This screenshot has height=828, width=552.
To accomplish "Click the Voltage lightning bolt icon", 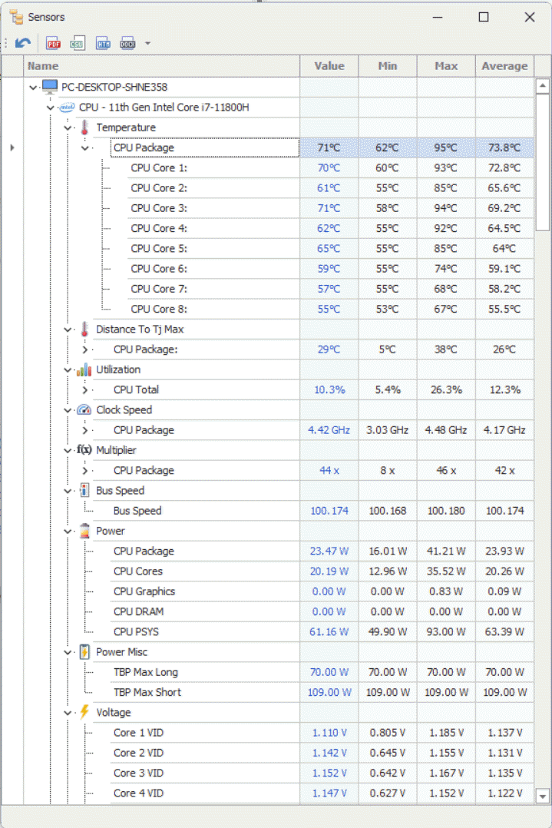I will [84, 713].
